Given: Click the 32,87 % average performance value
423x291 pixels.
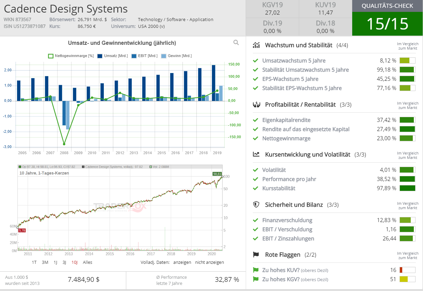Looking at the screenshot, I should [227, 280].
